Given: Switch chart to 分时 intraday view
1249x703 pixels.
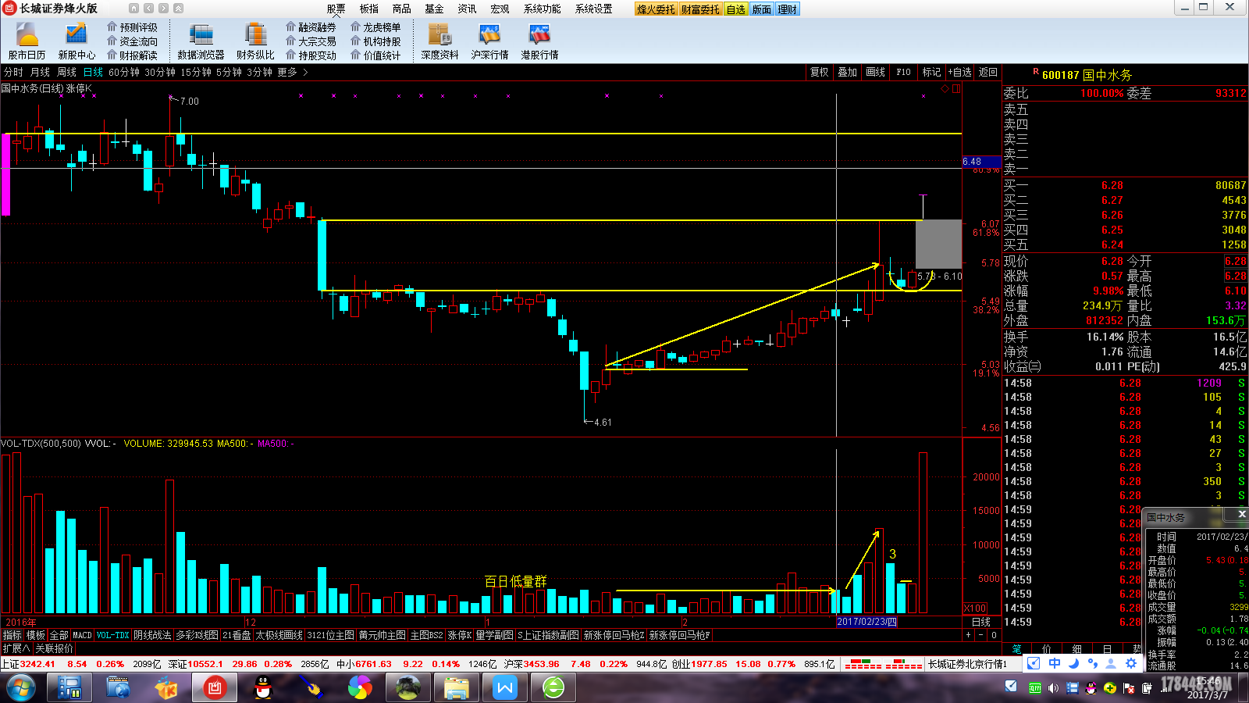Looking at the screenshot, I should pos(13,72).
